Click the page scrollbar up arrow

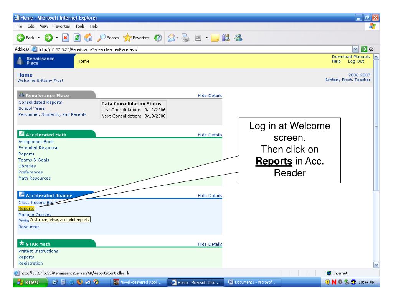click(376, 57)
